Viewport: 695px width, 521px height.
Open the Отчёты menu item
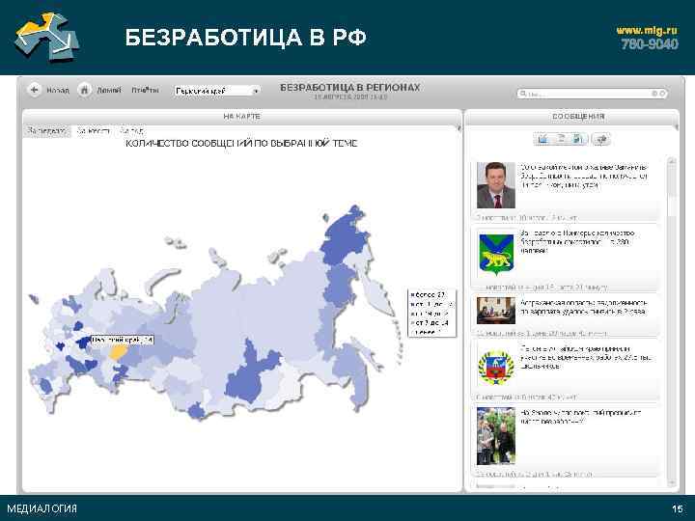click(145, 91)
